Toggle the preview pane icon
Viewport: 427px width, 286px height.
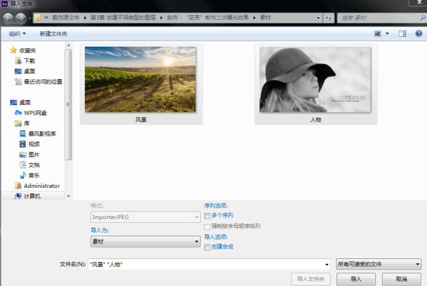pyautogui.click(x=402, y=34)
